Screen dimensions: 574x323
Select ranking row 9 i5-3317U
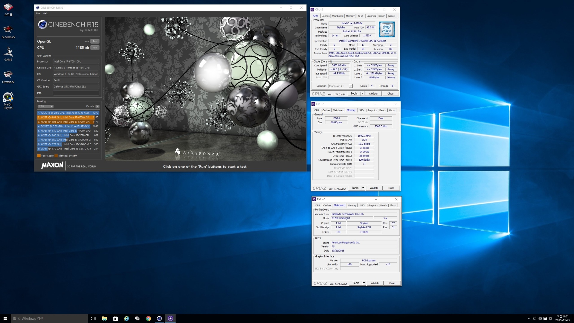point(68,149)
